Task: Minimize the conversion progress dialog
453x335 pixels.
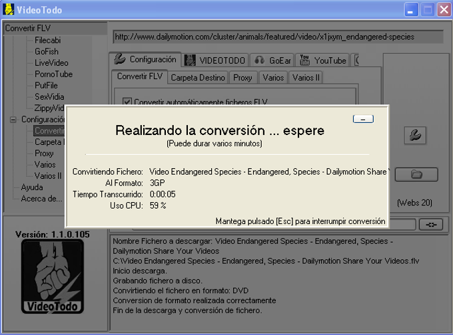Action: click(x=363, y=119)
